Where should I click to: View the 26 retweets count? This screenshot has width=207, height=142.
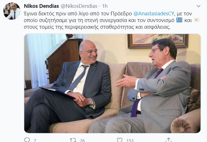point(82,140)
